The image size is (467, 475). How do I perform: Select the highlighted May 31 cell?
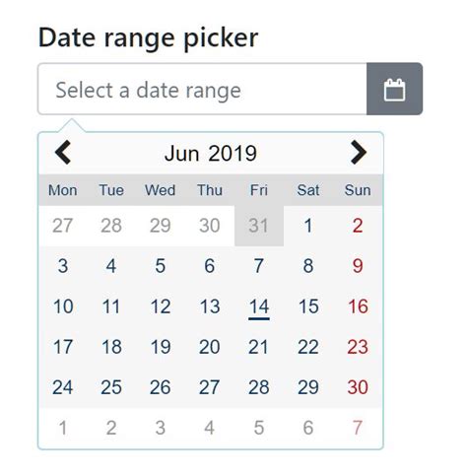click(259, 226)
